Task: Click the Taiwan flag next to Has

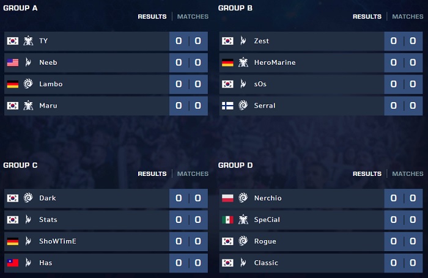Action: coord(12,263)
